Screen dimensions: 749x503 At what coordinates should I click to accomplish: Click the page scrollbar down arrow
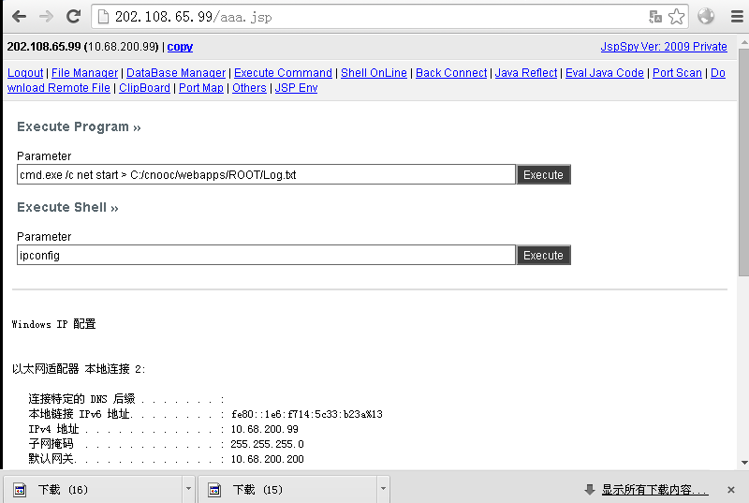tap(743, 463)
